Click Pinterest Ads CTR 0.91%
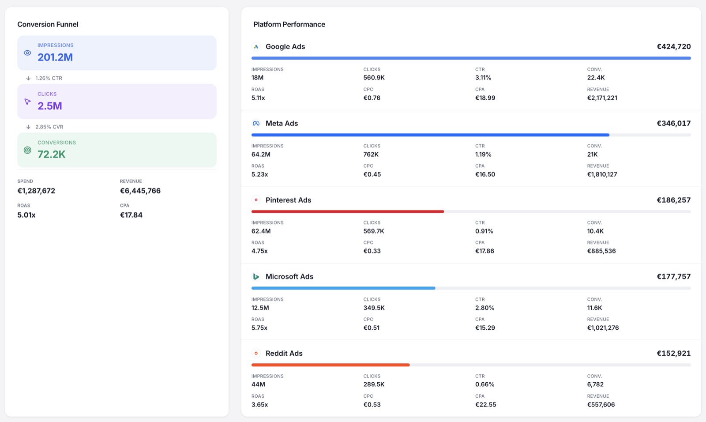The height and width of the screenshot is (422, 706). point(484,231)
